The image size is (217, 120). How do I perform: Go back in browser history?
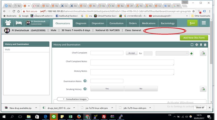5,11
